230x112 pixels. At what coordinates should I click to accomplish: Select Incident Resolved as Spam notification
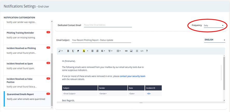tap(27, 68)
